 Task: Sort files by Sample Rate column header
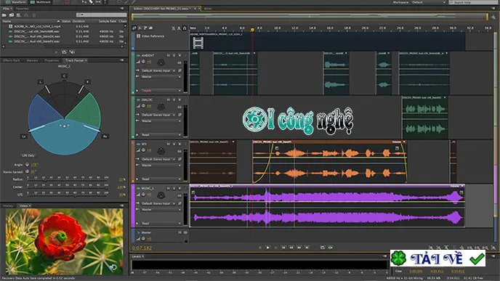[x=107, y=21]
